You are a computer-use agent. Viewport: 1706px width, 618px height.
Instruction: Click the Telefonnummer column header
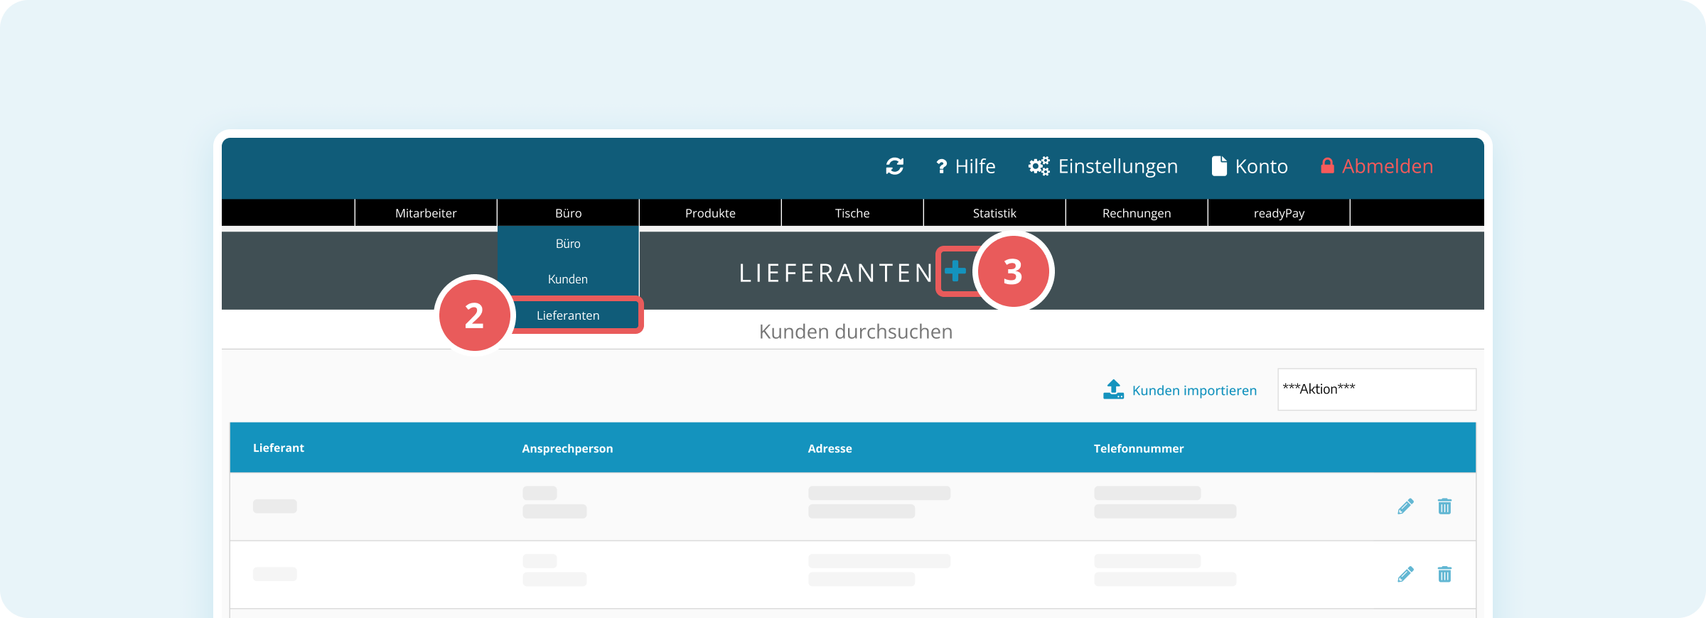coord(1139,449)
